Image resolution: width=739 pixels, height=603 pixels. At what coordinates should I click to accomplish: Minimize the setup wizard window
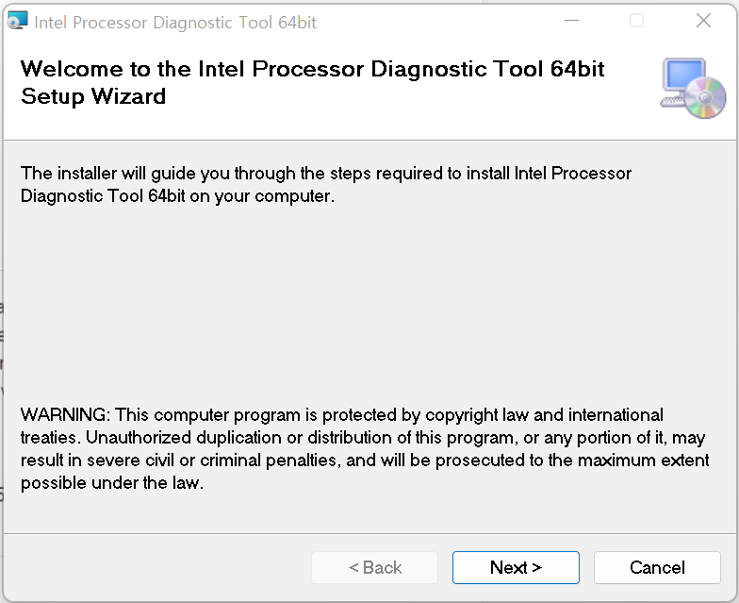tap(570, 21)
